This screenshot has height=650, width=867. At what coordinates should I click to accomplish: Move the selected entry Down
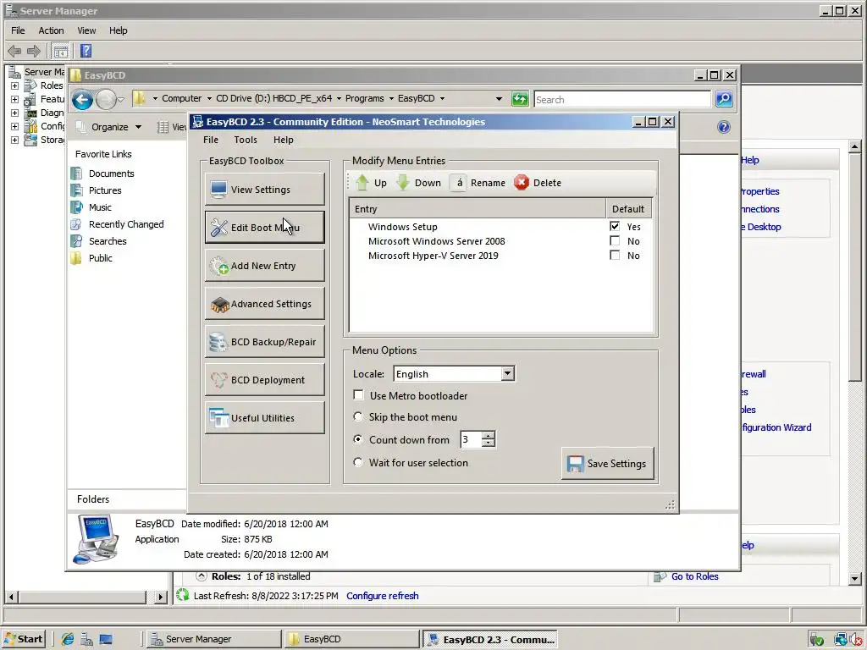click(x=419, y=183)
